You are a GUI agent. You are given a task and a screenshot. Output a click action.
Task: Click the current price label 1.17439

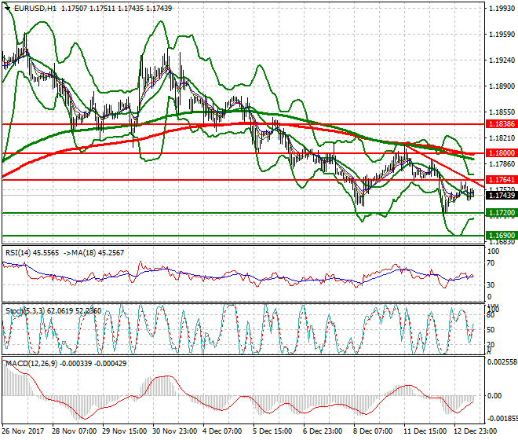[x=502, y=195]
